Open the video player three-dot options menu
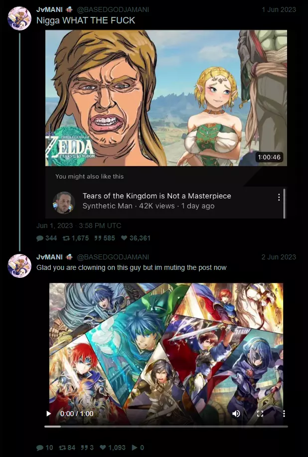This screenshot has width=308, height=457. coord(284,414)
